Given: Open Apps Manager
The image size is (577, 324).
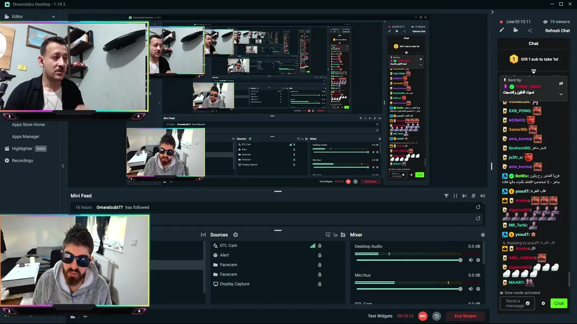Looking at the screenshot, I should 26,136.
